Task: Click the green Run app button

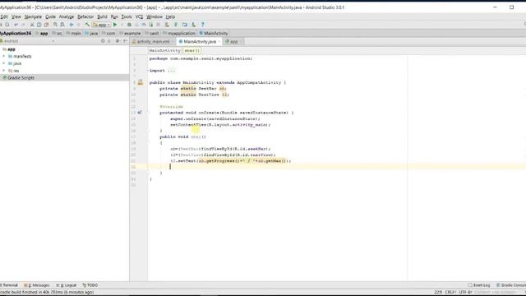Action: (115, 25)
